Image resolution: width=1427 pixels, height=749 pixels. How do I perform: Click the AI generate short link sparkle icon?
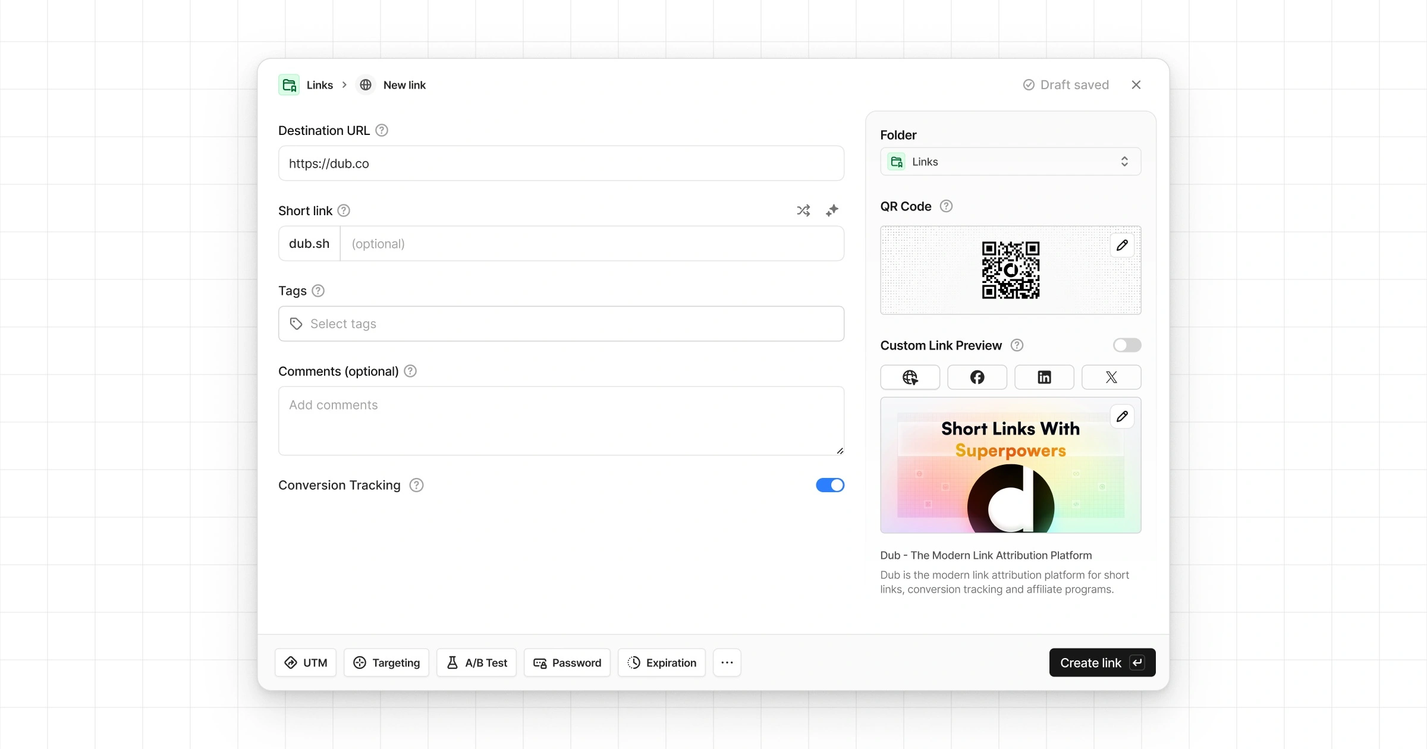click(832, 210)
